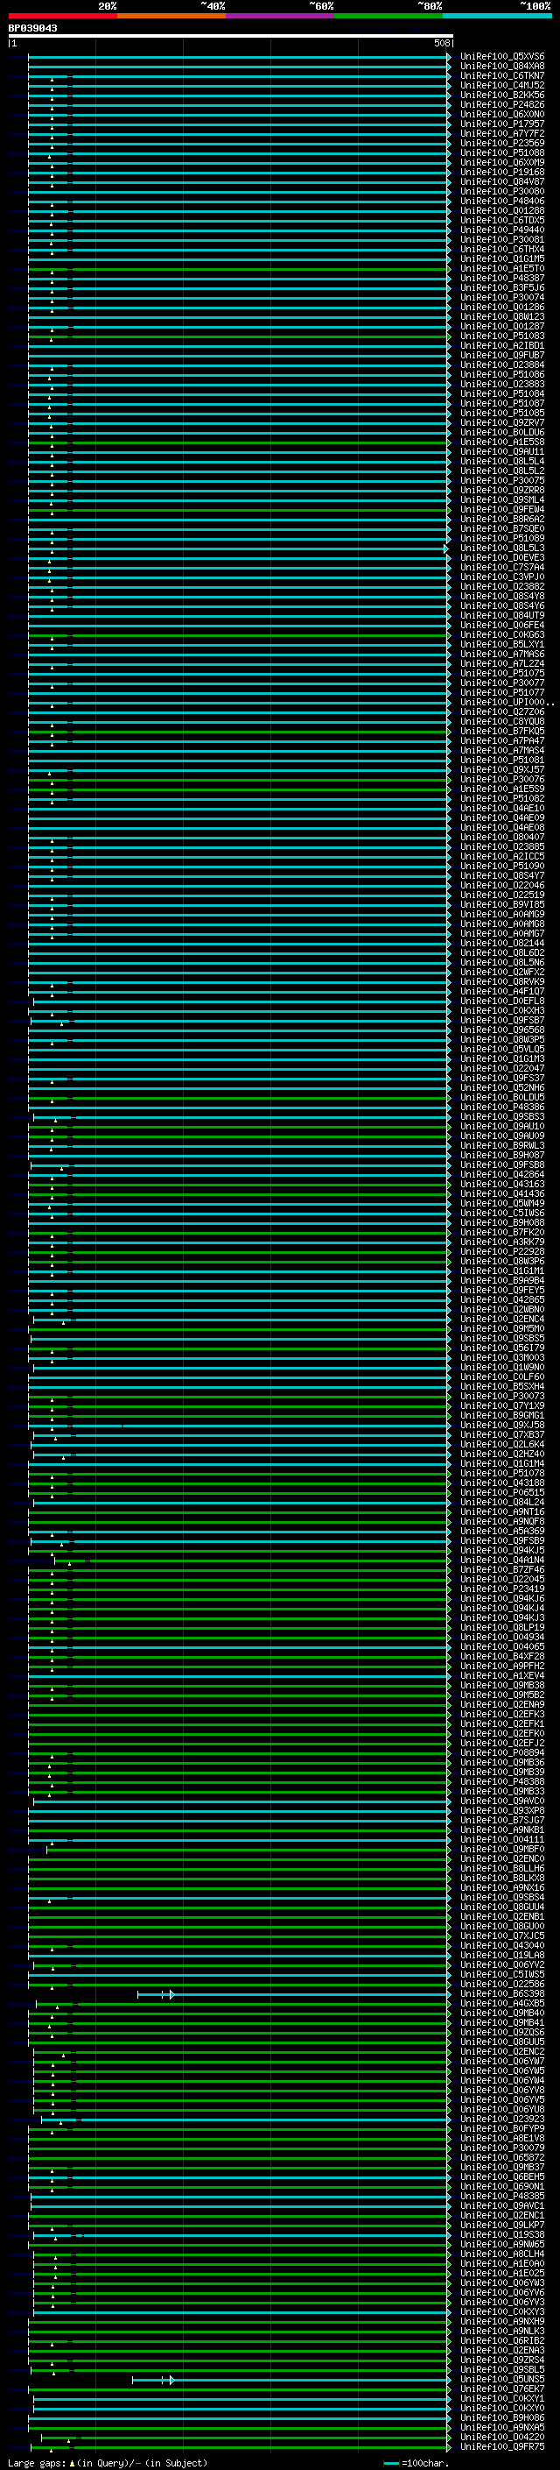Click the cyan ~100% legend segment

496,16
